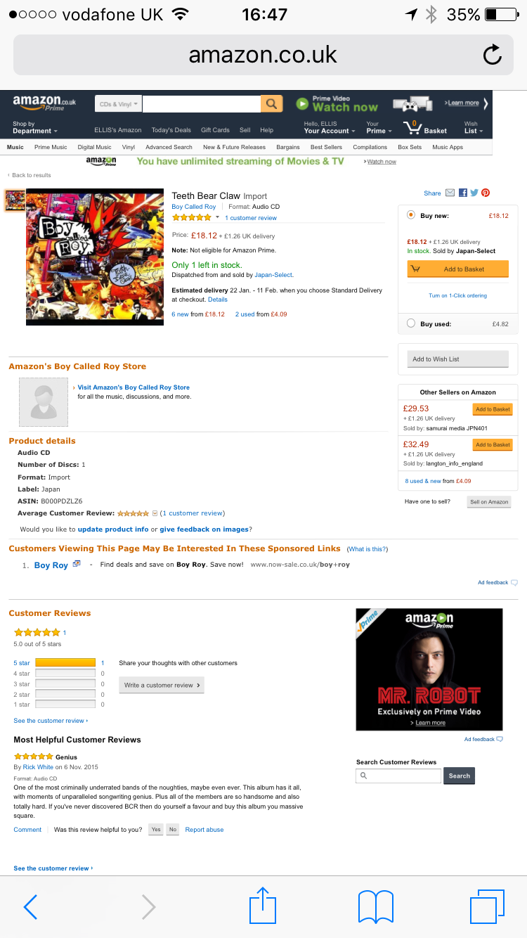Open the Best Sellers music tab

click(326, 147)
